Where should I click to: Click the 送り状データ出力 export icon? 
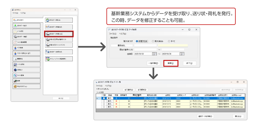pos(15,26)
